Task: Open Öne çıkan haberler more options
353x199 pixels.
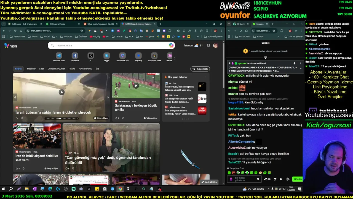Action: 205,77
